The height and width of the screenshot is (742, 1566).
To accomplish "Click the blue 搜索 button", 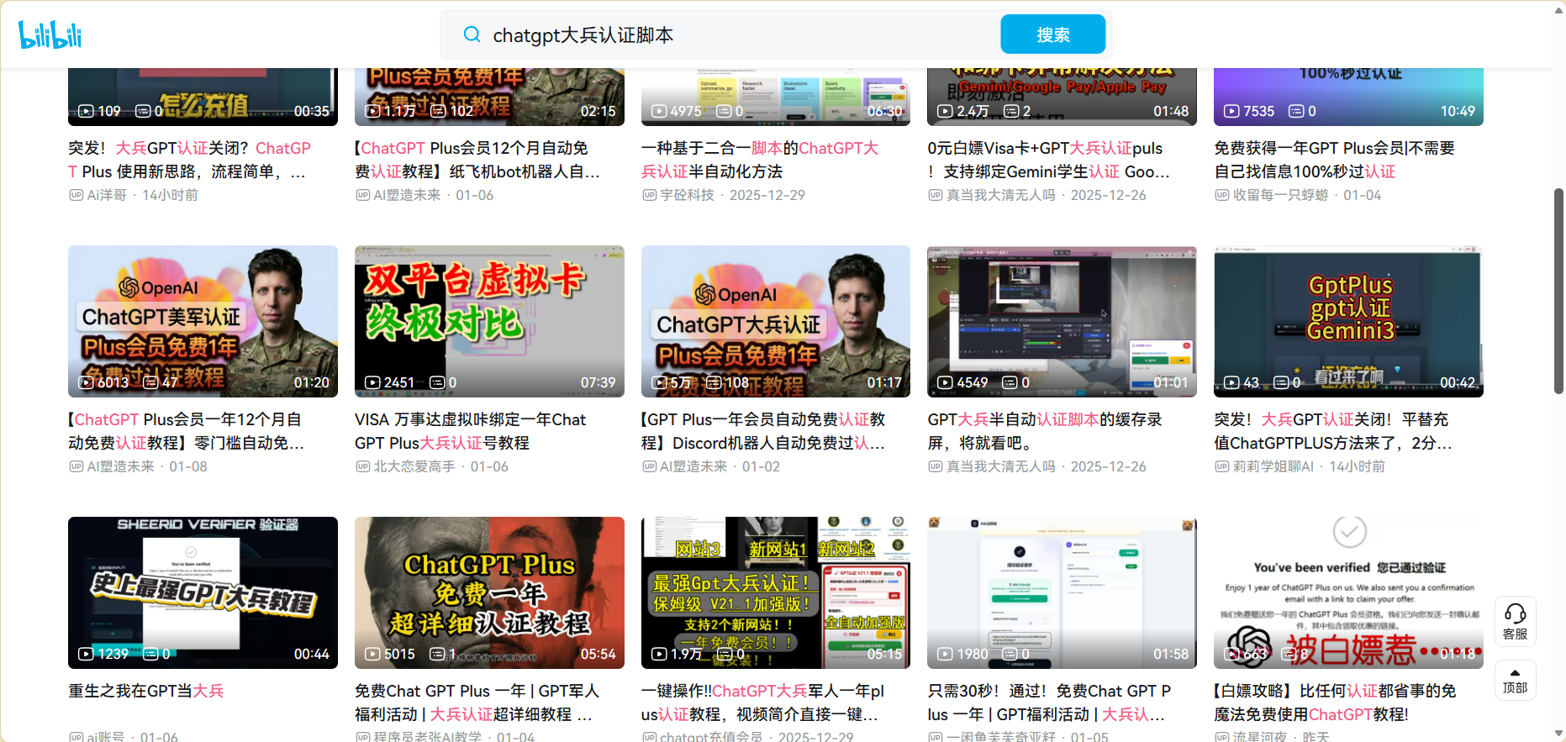I will (1052, 34).
